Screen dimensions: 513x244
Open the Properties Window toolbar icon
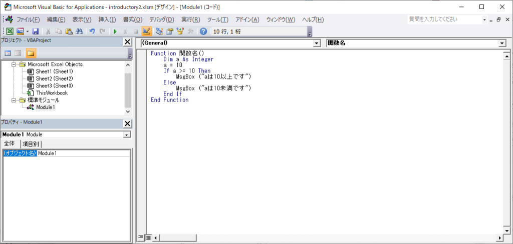(170, 31)
